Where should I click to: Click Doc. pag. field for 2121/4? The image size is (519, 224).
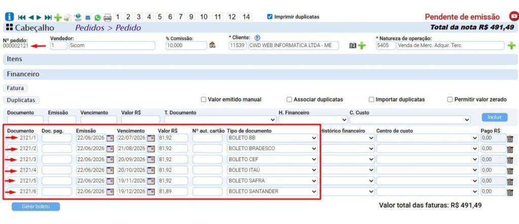(x=57, y=170)
